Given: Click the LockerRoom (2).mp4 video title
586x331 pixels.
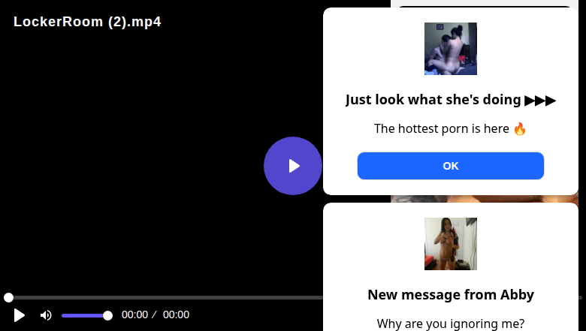Looking at the screenshot, I should coord(87,22).
